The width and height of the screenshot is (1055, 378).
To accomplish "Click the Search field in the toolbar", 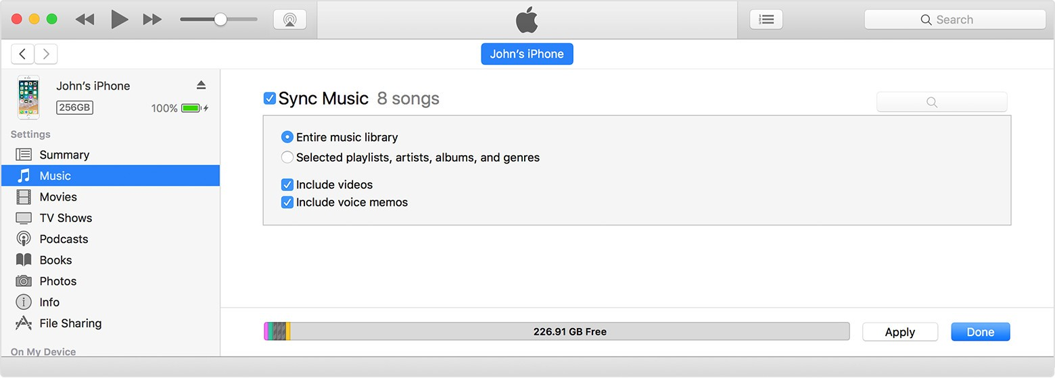I will click(954, 20).
